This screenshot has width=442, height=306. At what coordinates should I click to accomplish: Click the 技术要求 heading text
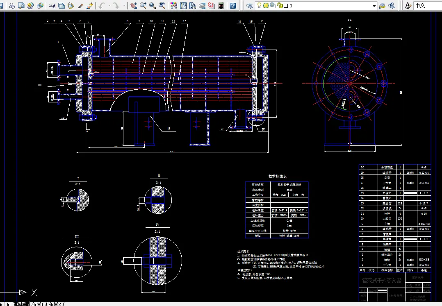tap(243, 252)
